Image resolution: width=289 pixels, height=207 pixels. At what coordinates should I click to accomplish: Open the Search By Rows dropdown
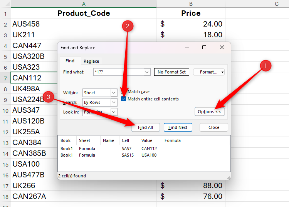click(x=114, y=102)
